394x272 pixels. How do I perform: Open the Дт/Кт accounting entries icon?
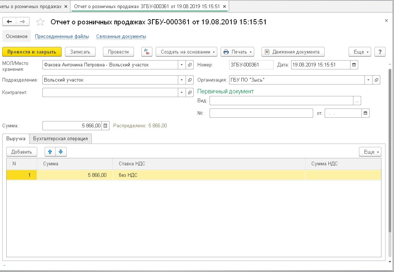click(x=147, y=52)
